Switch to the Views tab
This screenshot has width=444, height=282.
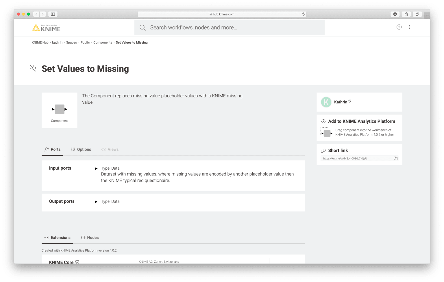tap(110, 149)
